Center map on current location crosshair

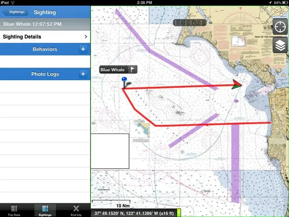pos(280,27)
